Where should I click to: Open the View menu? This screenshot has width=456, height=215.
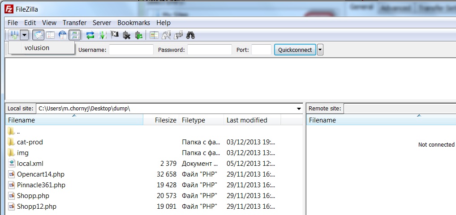pos(49,23)
